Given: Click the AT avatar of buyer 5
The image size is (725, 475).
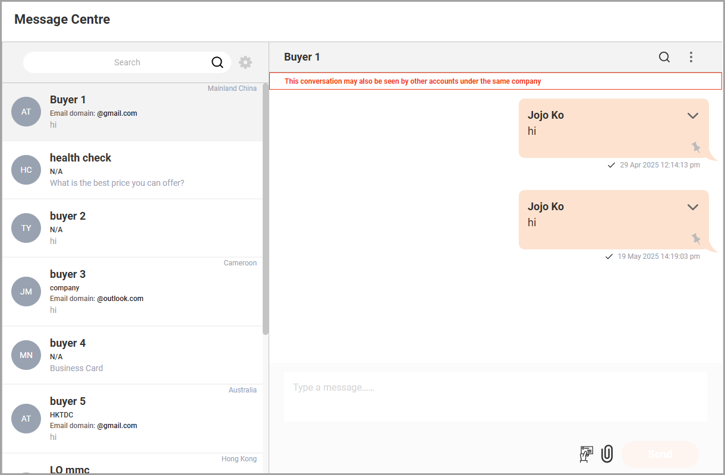Looking at the screenshot, I should pos(26,419).
